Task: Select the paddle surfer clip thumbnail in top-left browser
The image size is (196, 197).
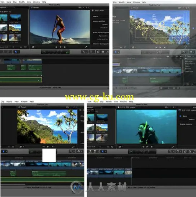Action: point(15,37)
